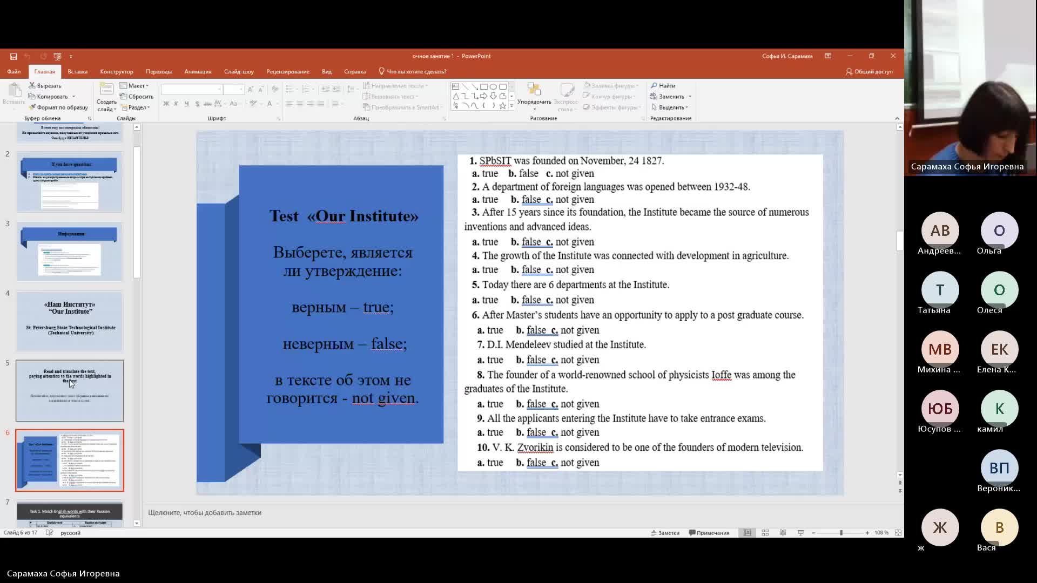Click Слайд 6 из 17 status indicator
1037x583 pixels.
(x=21, y=533)
